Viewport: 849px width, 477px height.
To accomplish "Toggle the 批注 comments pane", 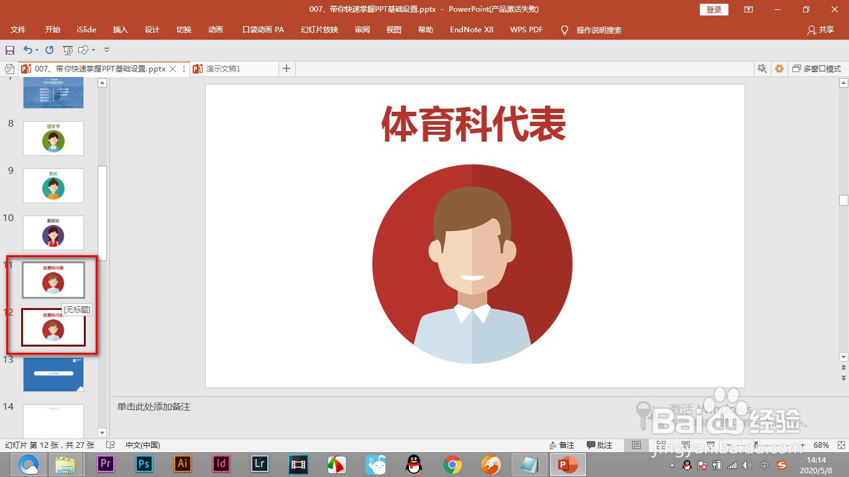I will [x=600, y=445].
